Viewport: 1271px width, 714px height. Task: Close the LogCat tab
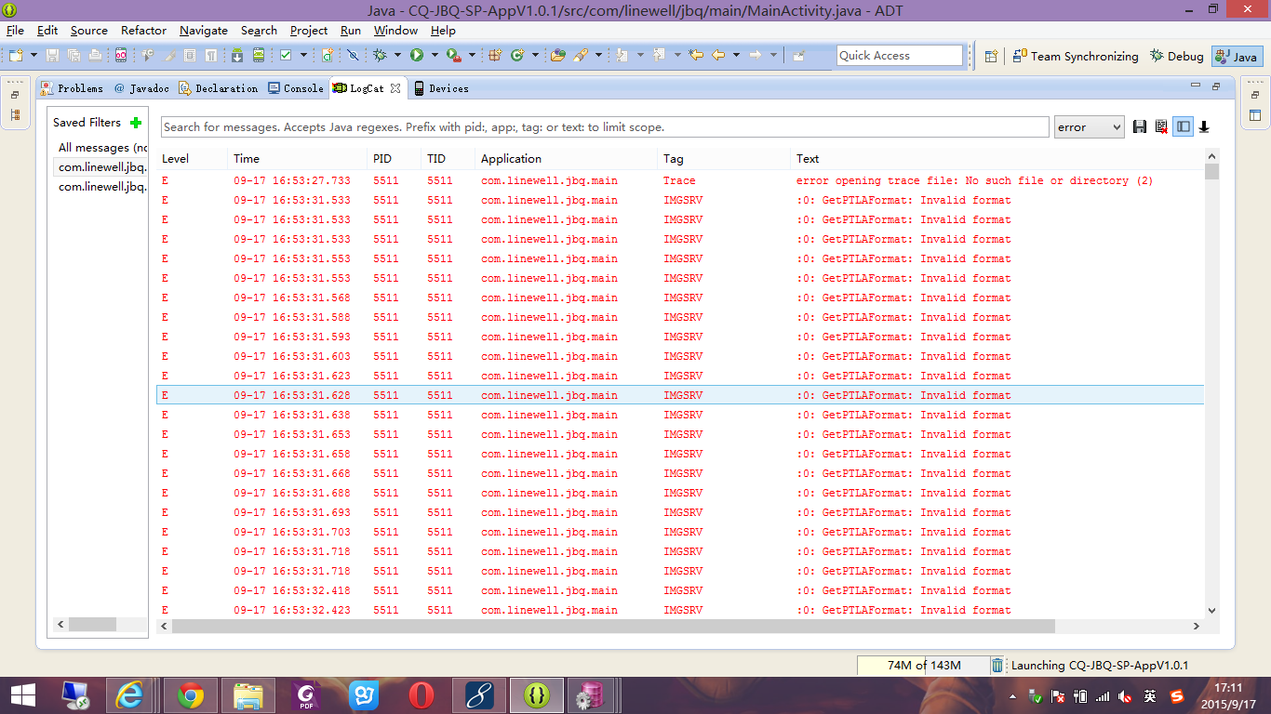point(395,88)
